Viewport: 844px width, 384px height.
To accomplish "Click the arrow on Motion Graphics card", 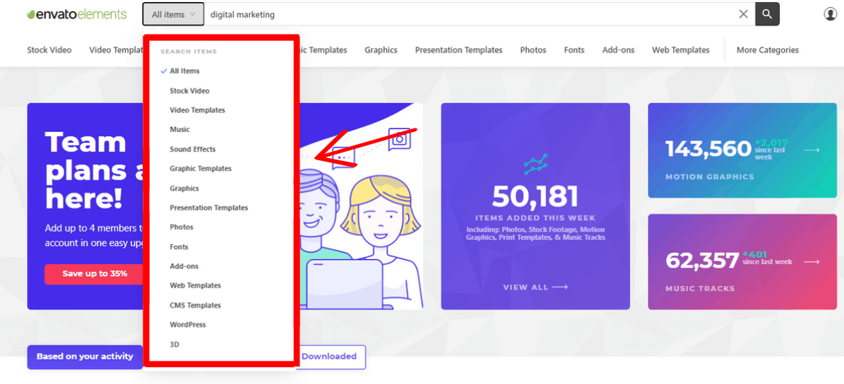I will 812,150.
